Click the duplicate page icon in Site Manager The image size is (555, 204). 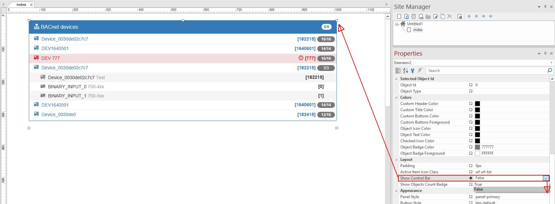tap(442, 16)
